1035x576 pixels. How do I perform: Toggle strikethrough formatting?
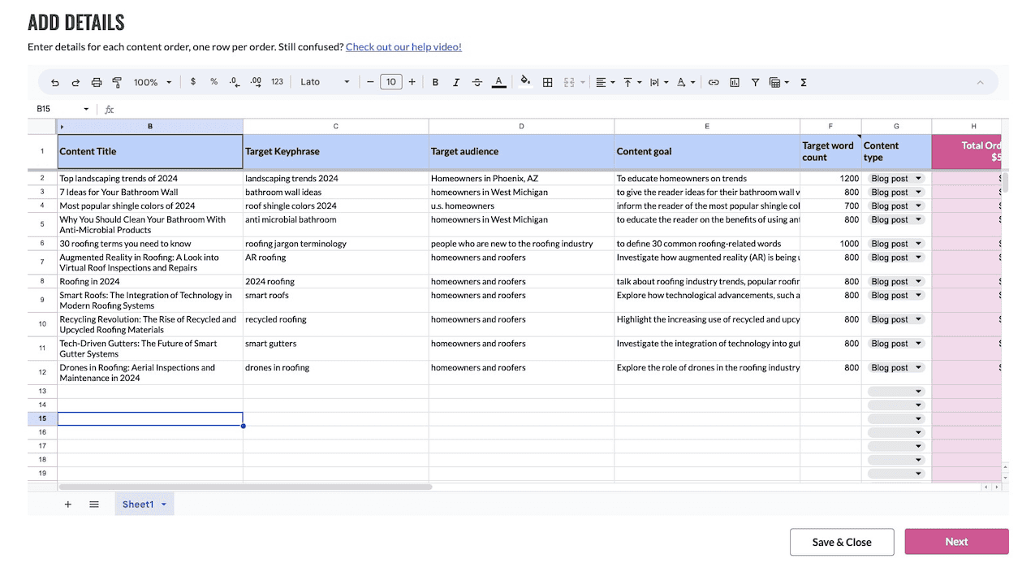tap(477, 82)
